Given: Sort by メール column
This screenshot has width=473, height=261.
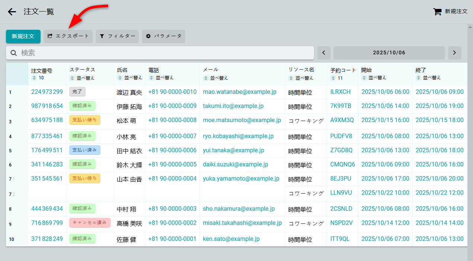Looking at the screenshot, I should pos(215,78).
